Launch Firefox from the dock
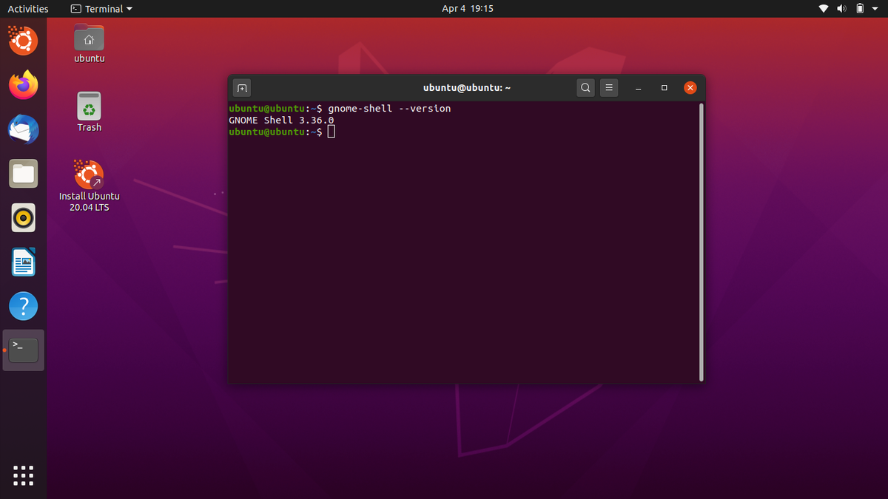Screen dimensions: 888x499 pyautogui.click(x=24, y=85)
